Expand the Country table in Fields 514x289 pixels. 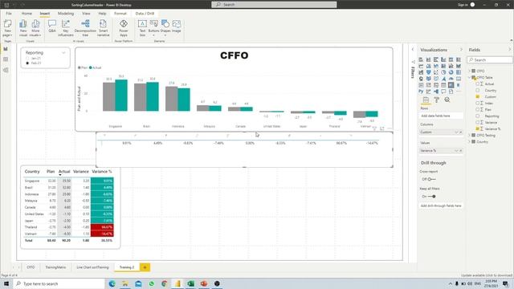(x=469, y=141)
